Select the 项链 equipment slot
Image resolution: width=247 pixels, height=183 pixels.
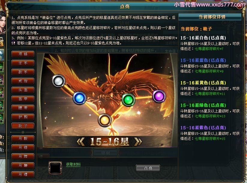(x=23, y=54)
